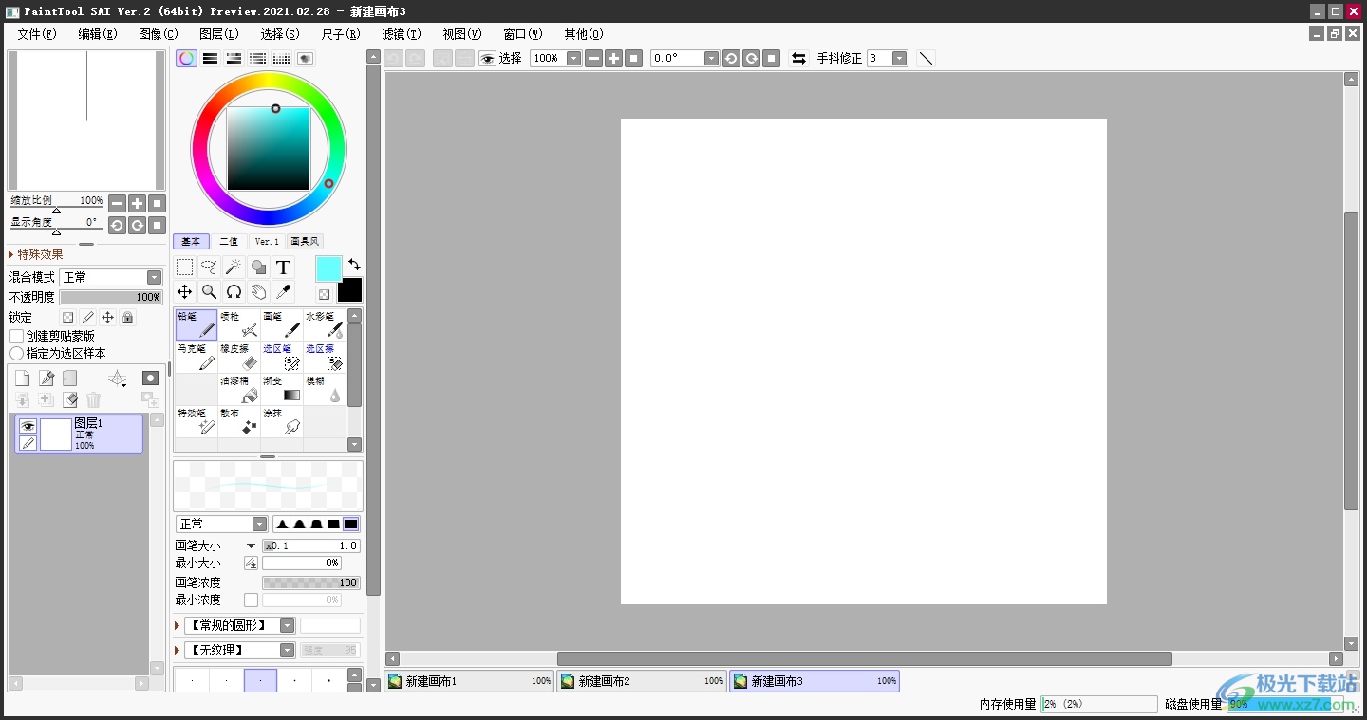1367x720 pixels.
Task: Select the rotate view tool
Action: (x=234, y=292)
